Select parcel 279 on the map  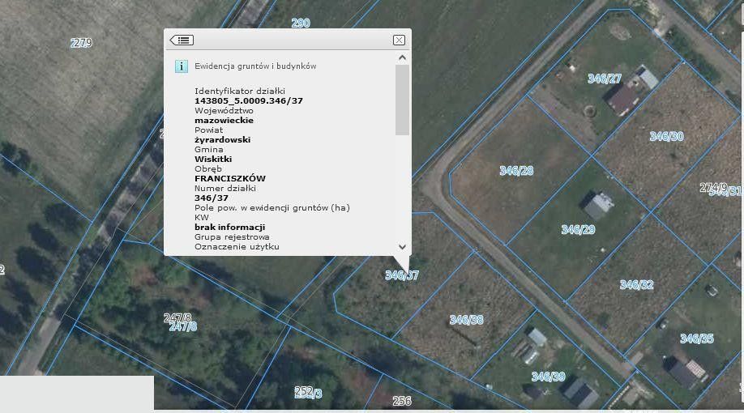[x=81, y=43]
